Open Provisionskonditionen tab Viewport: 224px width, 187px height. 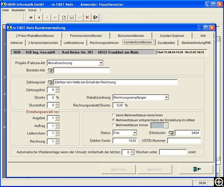(x=86, y=36)
